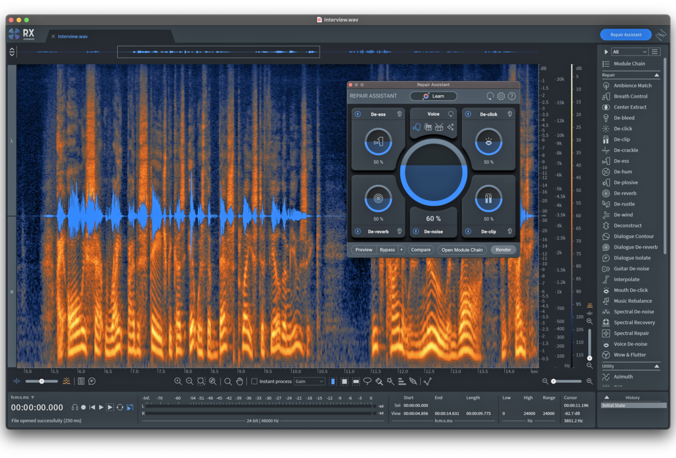Choose Voice profile icon in Repair Assistant
This screenshot has width=676, height=458.
(x=417, y=127)
